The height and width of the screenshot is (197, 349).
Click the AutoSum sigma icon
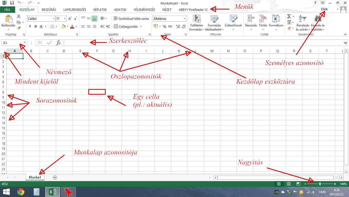click(289, 16)
